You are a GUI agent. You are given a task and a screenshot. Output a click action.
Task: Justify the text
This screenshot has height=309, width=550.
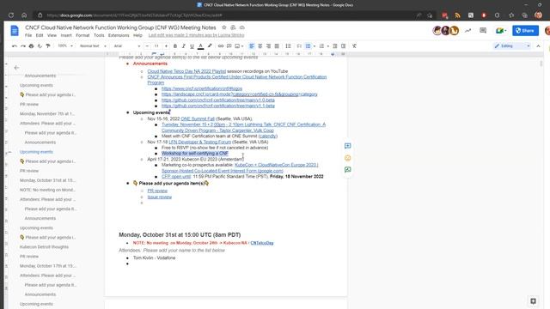(277, 45)
